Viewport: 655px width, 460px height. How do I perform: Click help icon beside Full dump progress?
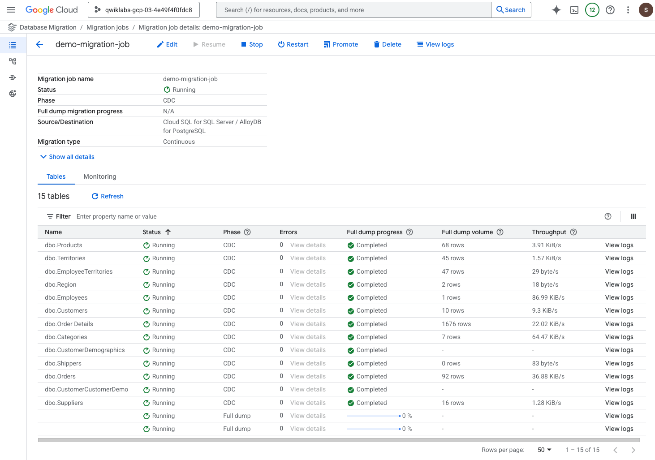pos(409,232)
